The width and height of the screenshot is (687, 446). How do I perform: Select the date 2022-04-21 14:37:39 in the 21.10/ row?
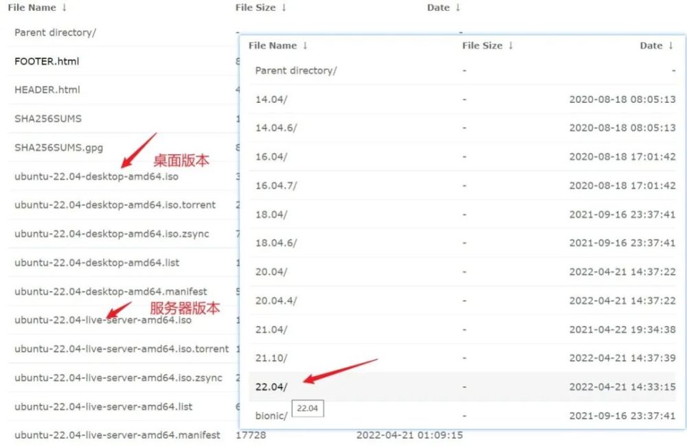point(622,358)
